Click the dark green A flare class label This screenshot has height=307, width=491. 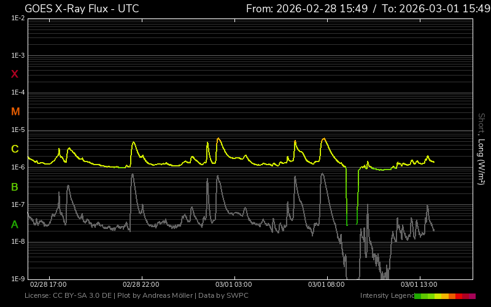pyautogui.click(x=15, y=224)
